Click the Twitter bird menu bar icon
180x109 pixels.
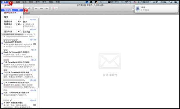tap(87, 2)
